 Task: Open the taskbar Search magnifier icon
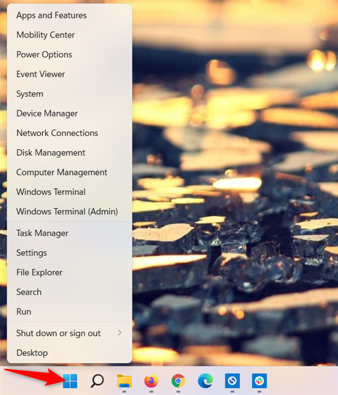point(97,380)
